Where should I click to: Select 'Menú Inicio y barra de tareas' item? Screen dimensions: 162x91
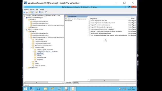[43, 45]
